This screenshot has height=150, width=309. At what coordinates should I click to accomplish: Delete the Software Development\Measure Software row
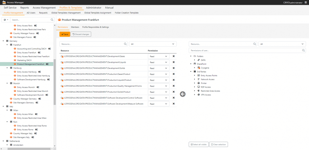tap(173, 104)
